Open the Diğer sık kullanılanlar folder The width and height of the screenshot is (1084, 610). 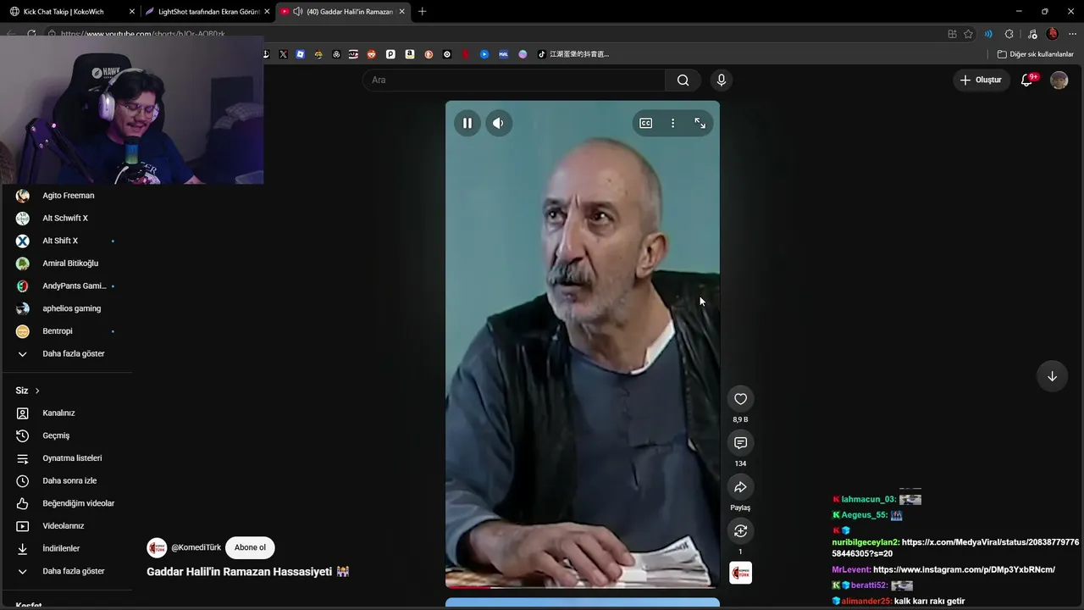(x=1035, y=54)
